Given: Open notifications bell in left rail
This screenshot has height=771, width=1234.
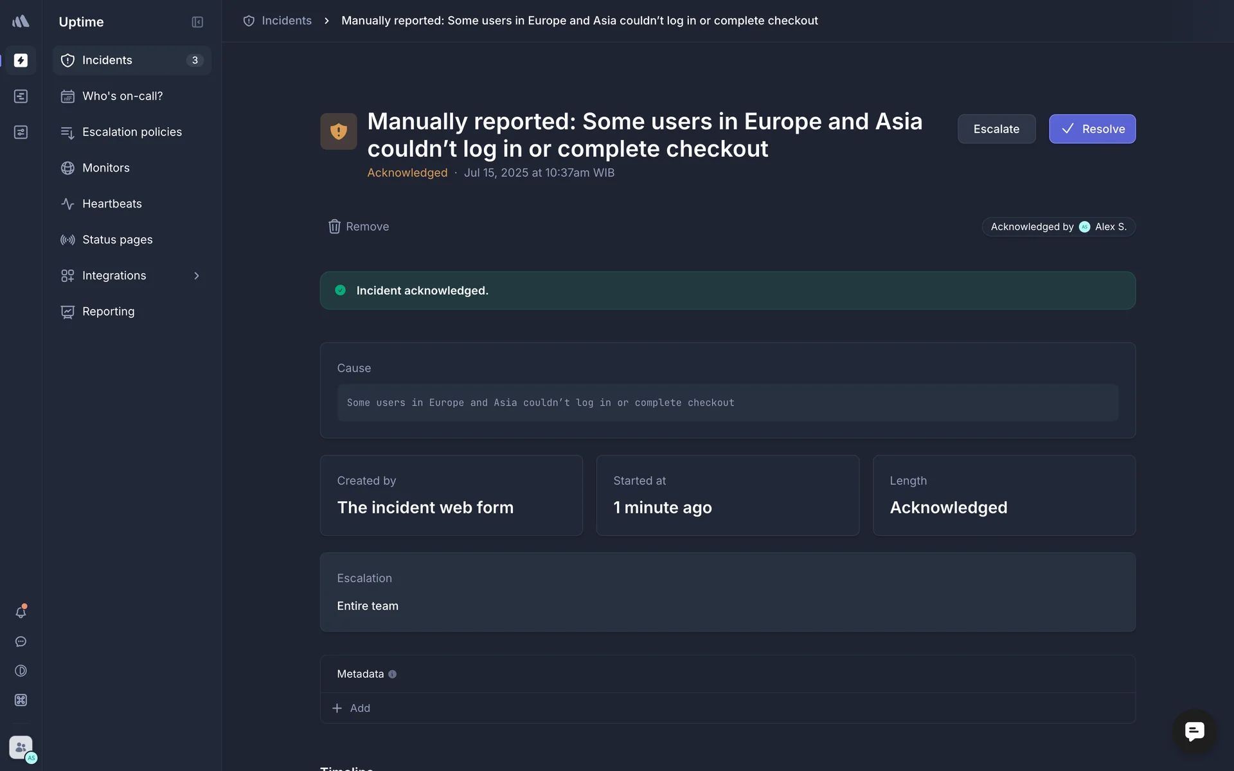Looking at the screenshot, I should tap(21, 612).
